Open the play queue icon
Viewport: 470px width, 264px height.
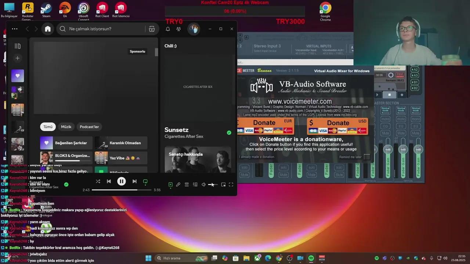(x=187, y=185)
